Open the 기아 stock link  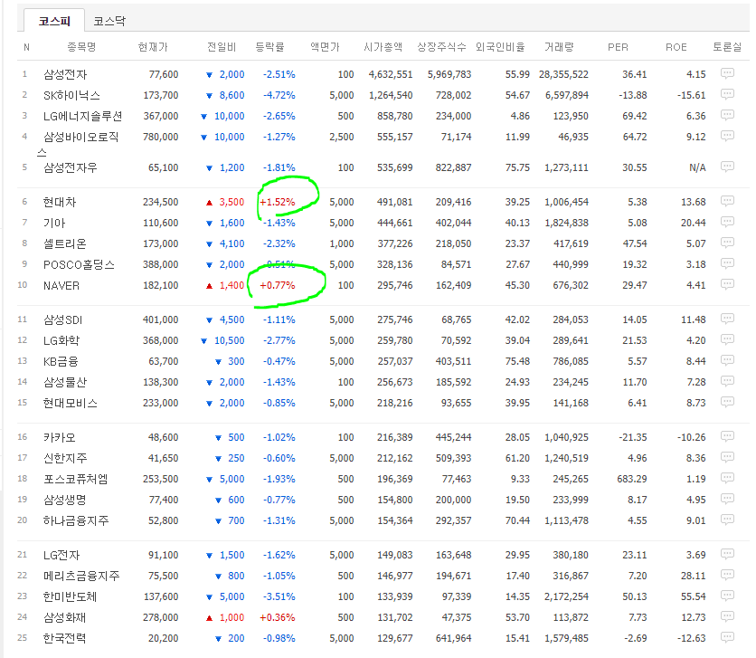54,223
